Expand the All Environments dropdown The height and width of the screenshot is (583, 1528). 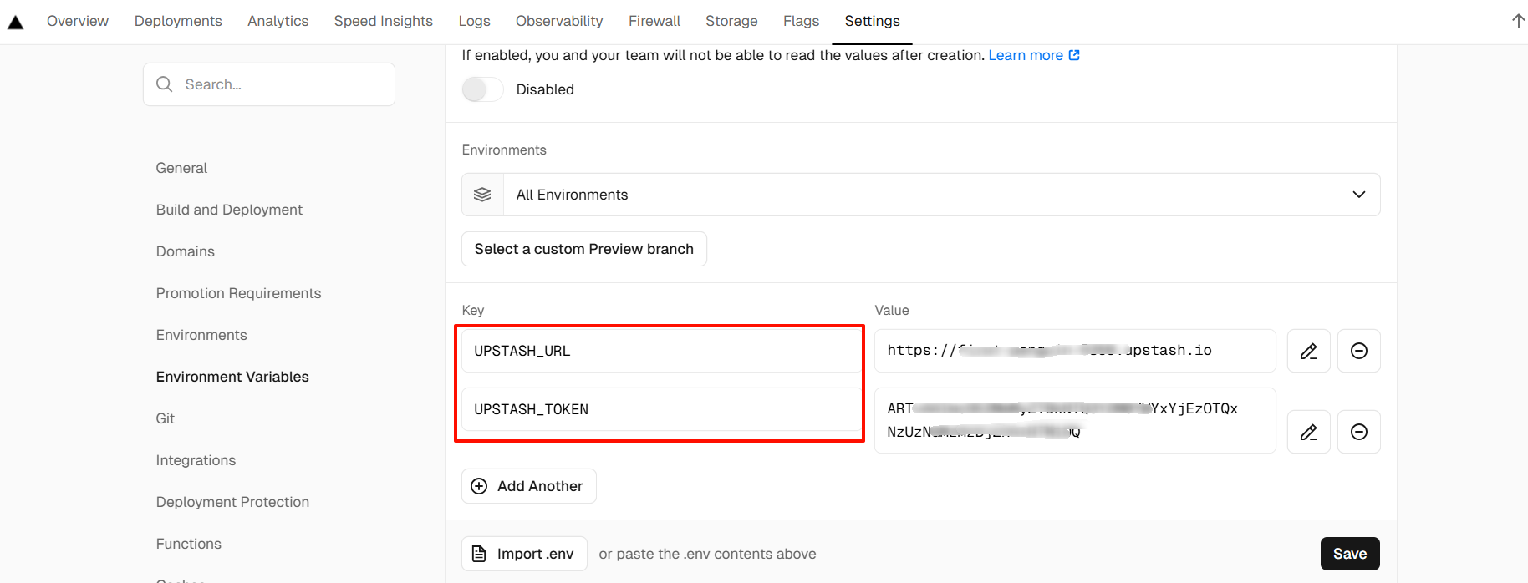(x=1358, y=195)
